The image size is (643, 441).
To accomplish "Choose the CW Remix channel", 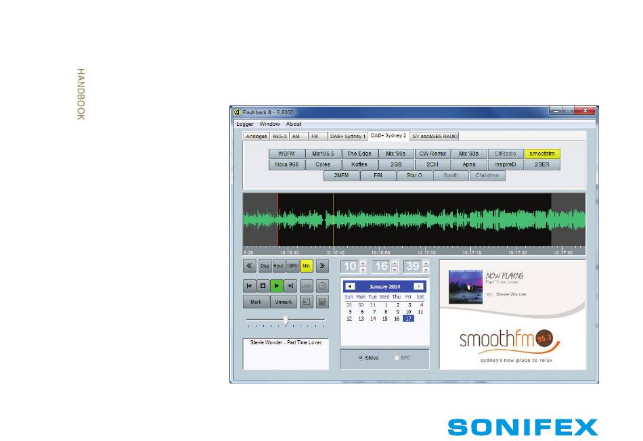I will click(433, 154).
